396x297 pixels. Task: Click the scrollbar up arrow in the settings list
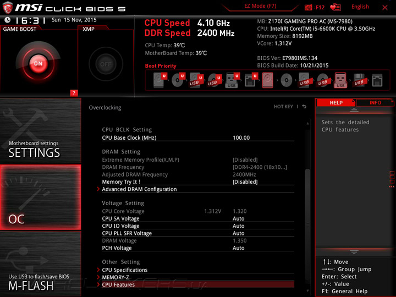(x=307, y=123)
